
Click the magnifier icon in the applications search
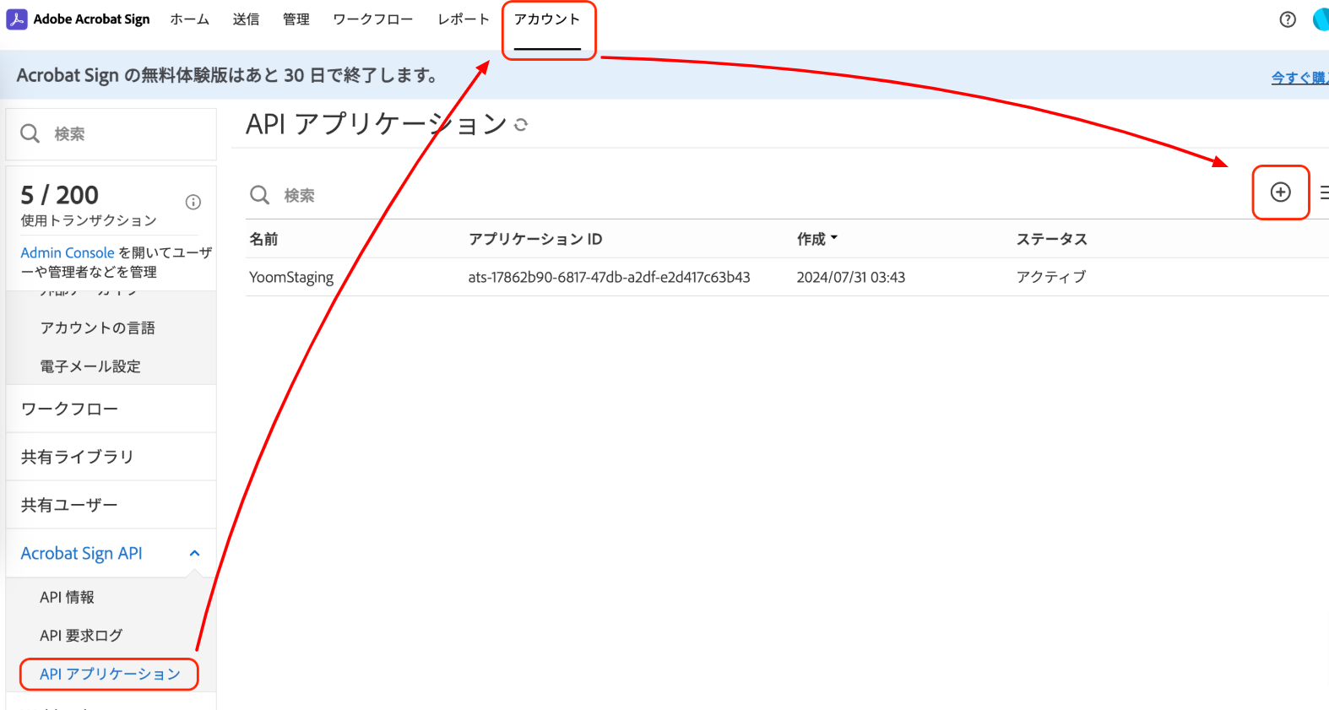point(260,195)
